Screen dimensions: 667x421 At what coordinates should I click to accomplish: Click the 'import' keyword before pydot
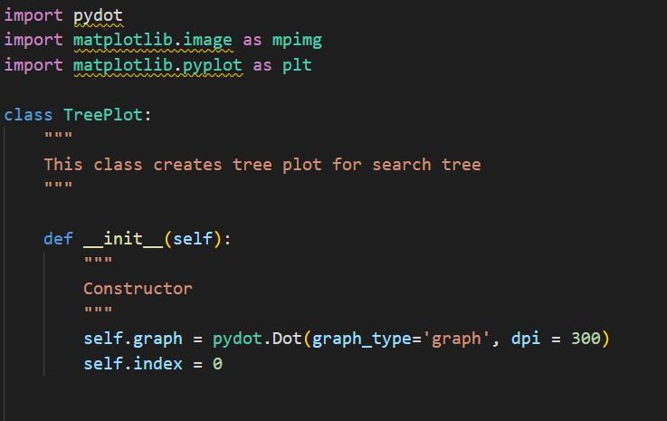[x=33, y=15]
